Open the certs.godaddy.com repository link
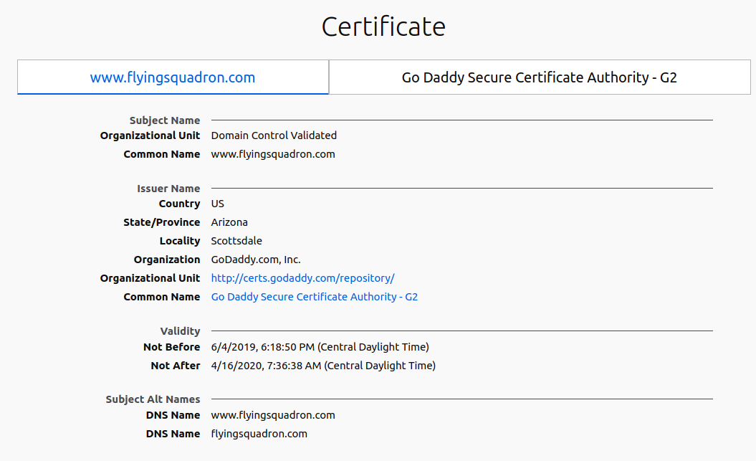 coord(303,278)
